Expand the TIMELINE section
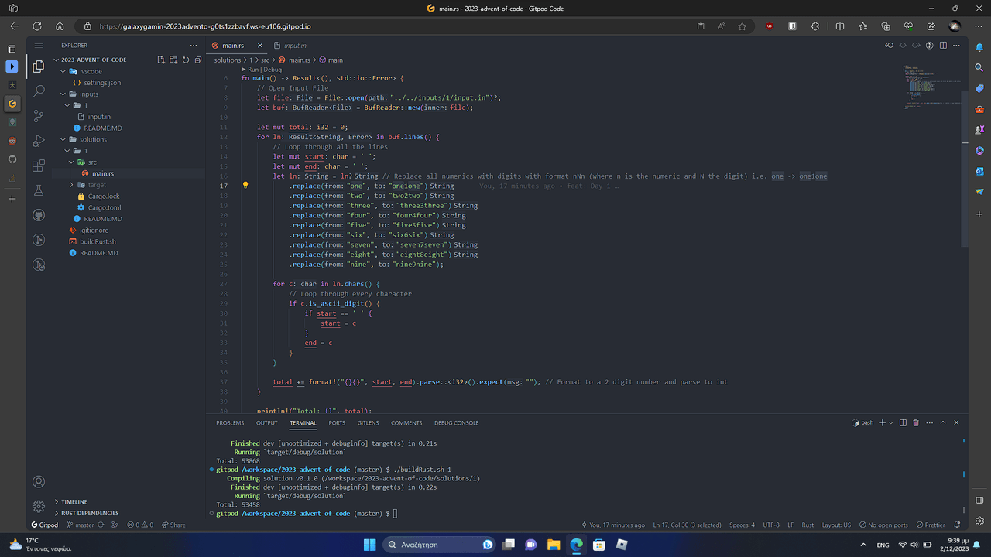Image resolution: width=991 pixels, height=557 pixels. pos(74,501)
